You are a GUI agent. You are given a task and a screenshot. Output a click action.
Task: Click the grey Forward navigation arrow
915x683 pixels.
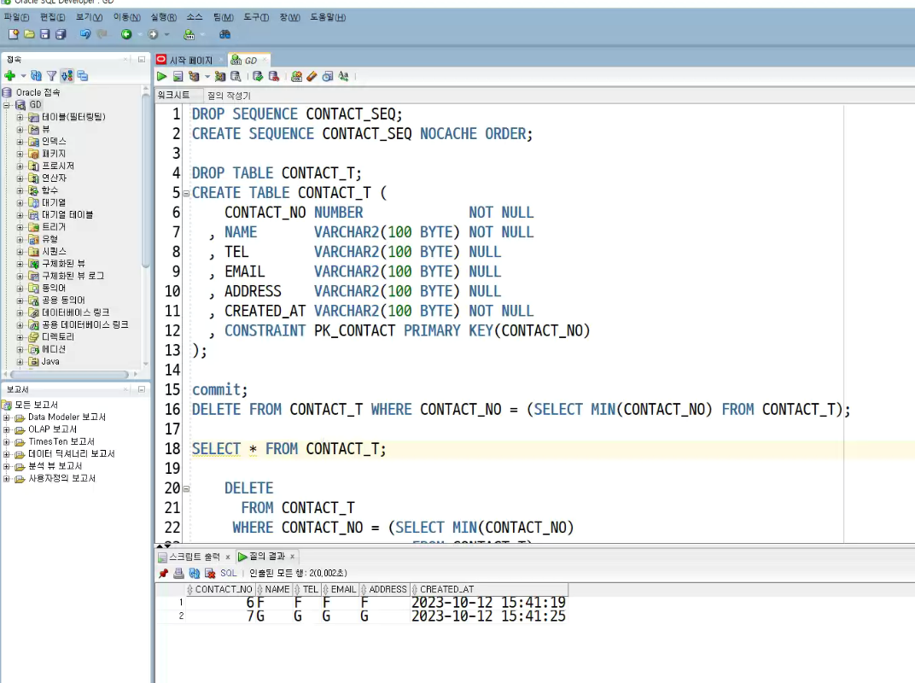pyautogui.click(x=153, y=34)
